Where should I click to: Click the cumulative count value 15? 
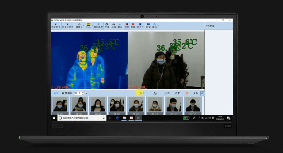pyautogui.click(x=155, y=93)
